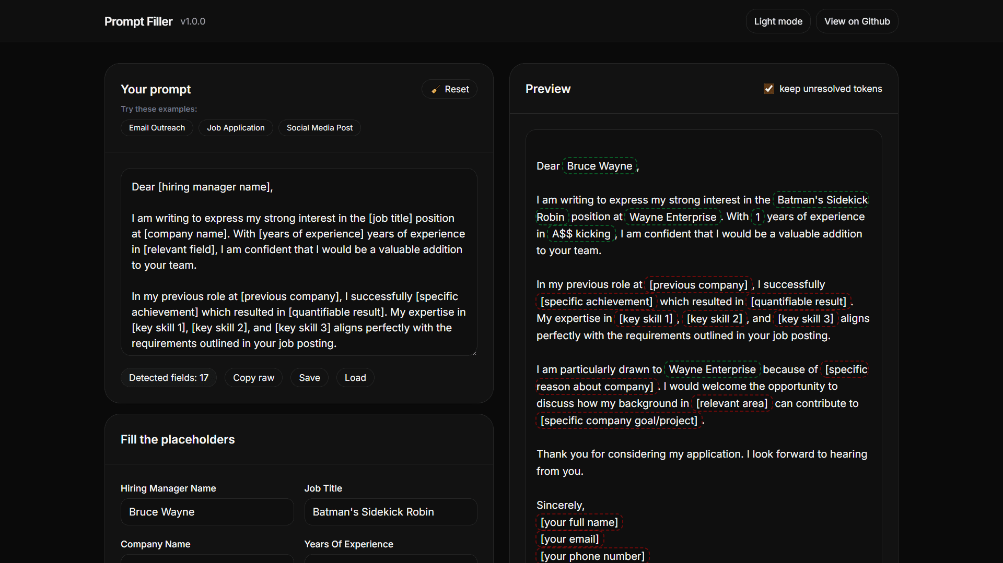Click the Load button
The width and height of the screenshot is (1003, 563).
coord(355,378)
